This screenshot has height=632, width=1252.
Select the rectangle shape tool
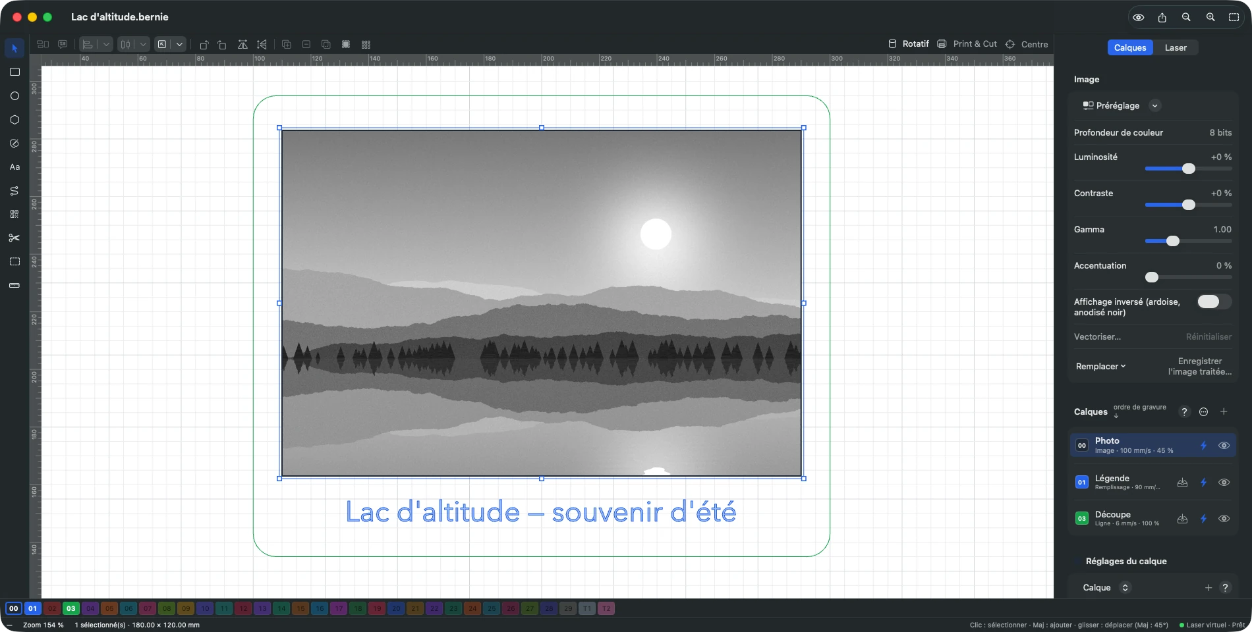pos(14,72)
